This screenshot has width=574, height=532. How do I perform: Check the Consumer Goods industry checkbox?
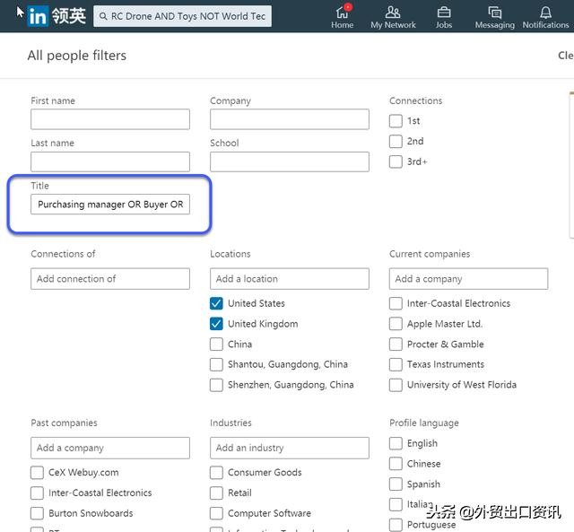coord(216,473)
